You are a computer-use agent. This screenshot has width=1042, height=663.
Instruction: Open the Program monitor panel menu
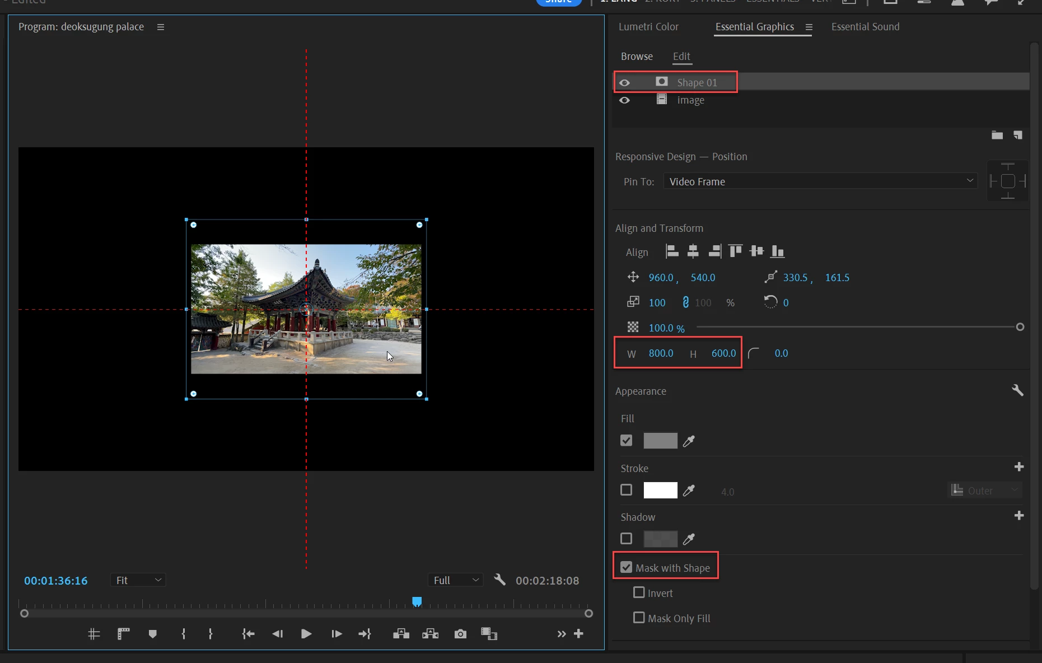tap(161, 27)
